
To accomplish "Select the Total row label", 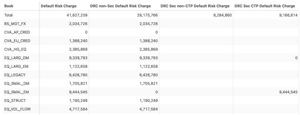I will [9, 15].
